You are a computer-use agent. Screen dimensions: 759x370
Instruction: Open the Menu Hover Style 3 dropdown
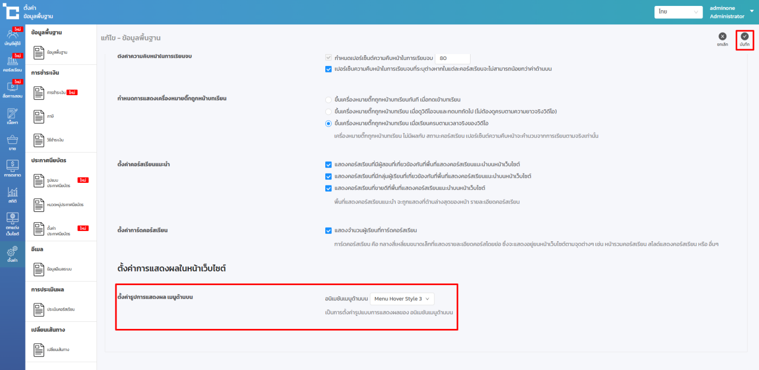tap(402, 299)
